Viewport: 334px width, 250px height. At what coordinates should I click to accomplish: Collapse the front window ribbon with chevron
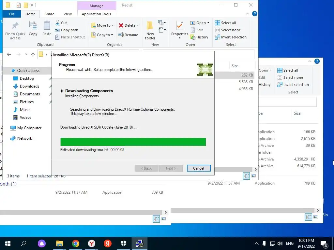tap(248, 14)
